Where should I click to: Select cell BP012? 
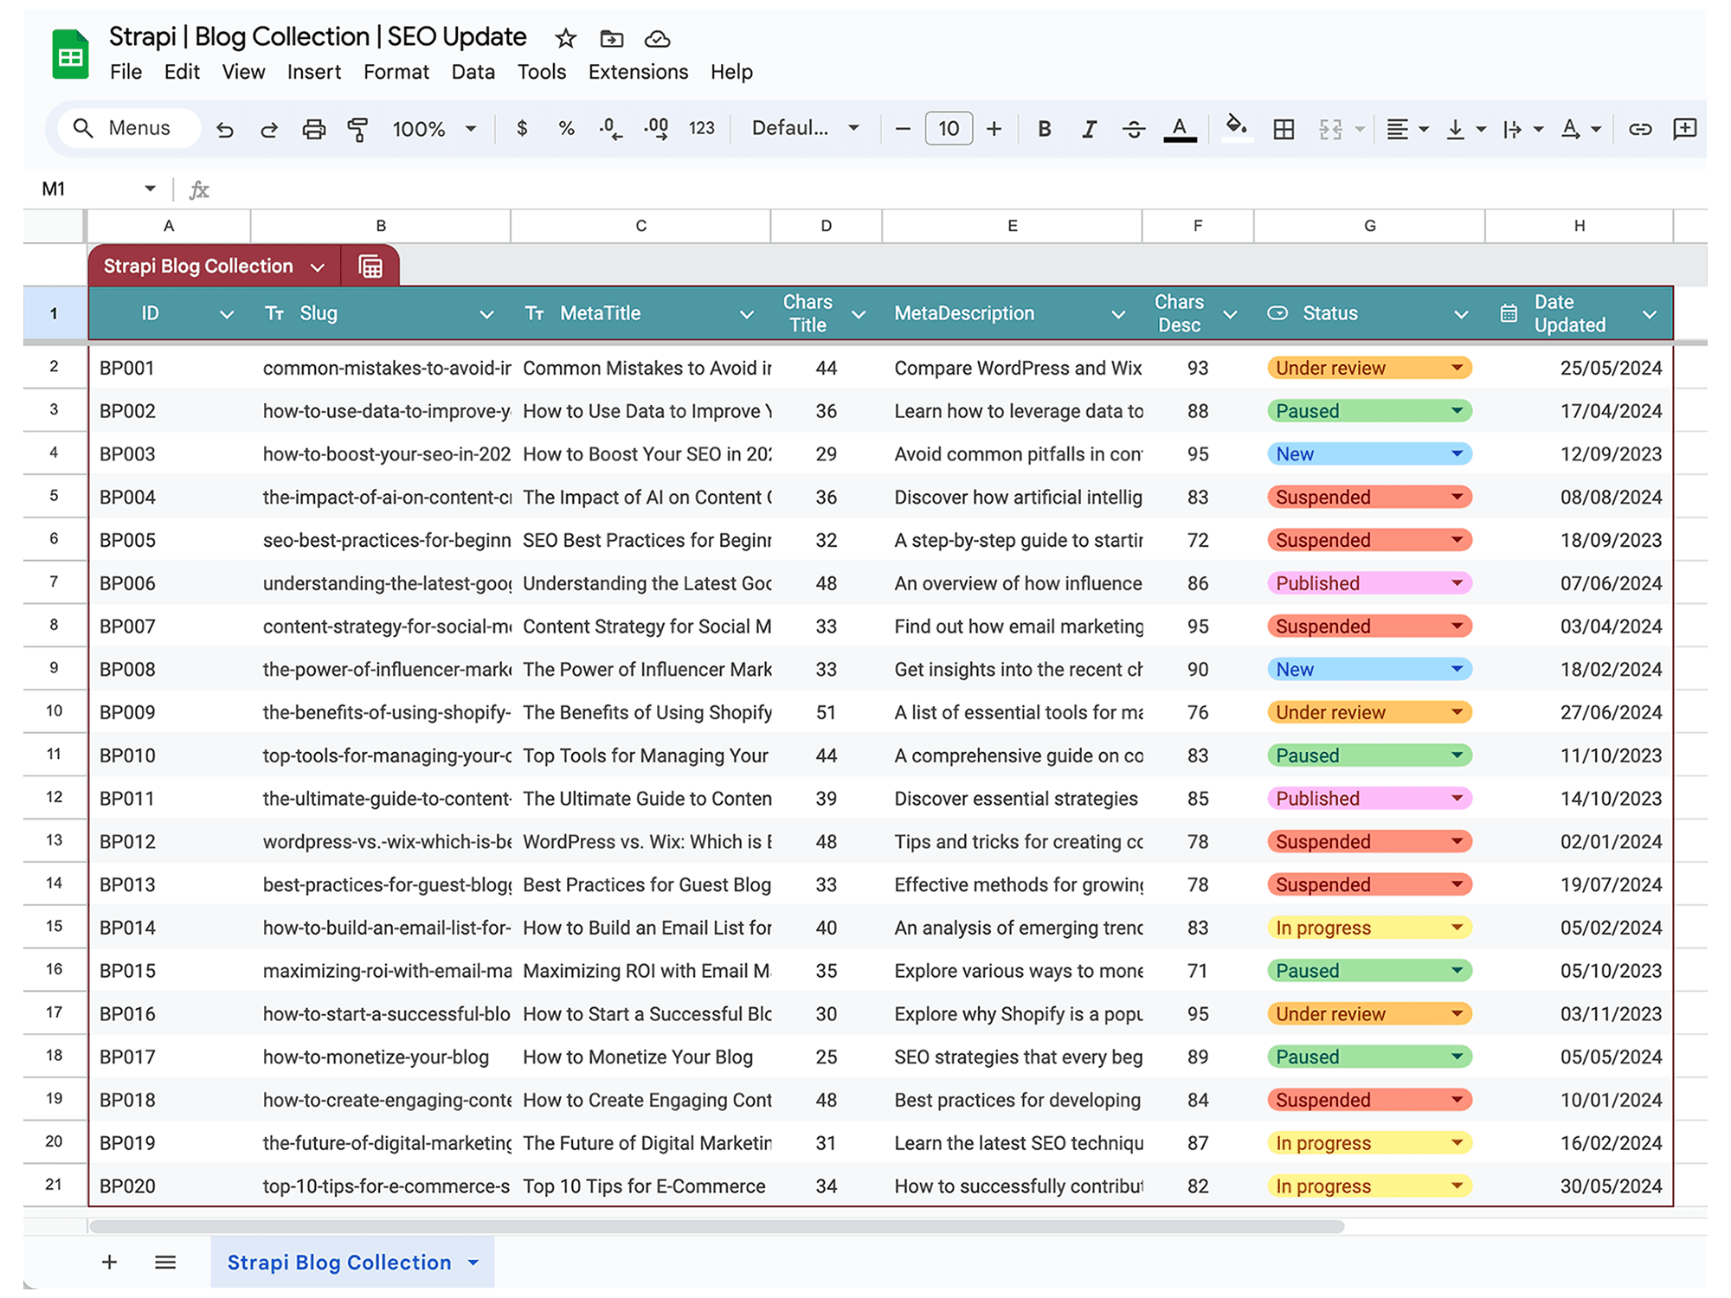tap(170, 841)
